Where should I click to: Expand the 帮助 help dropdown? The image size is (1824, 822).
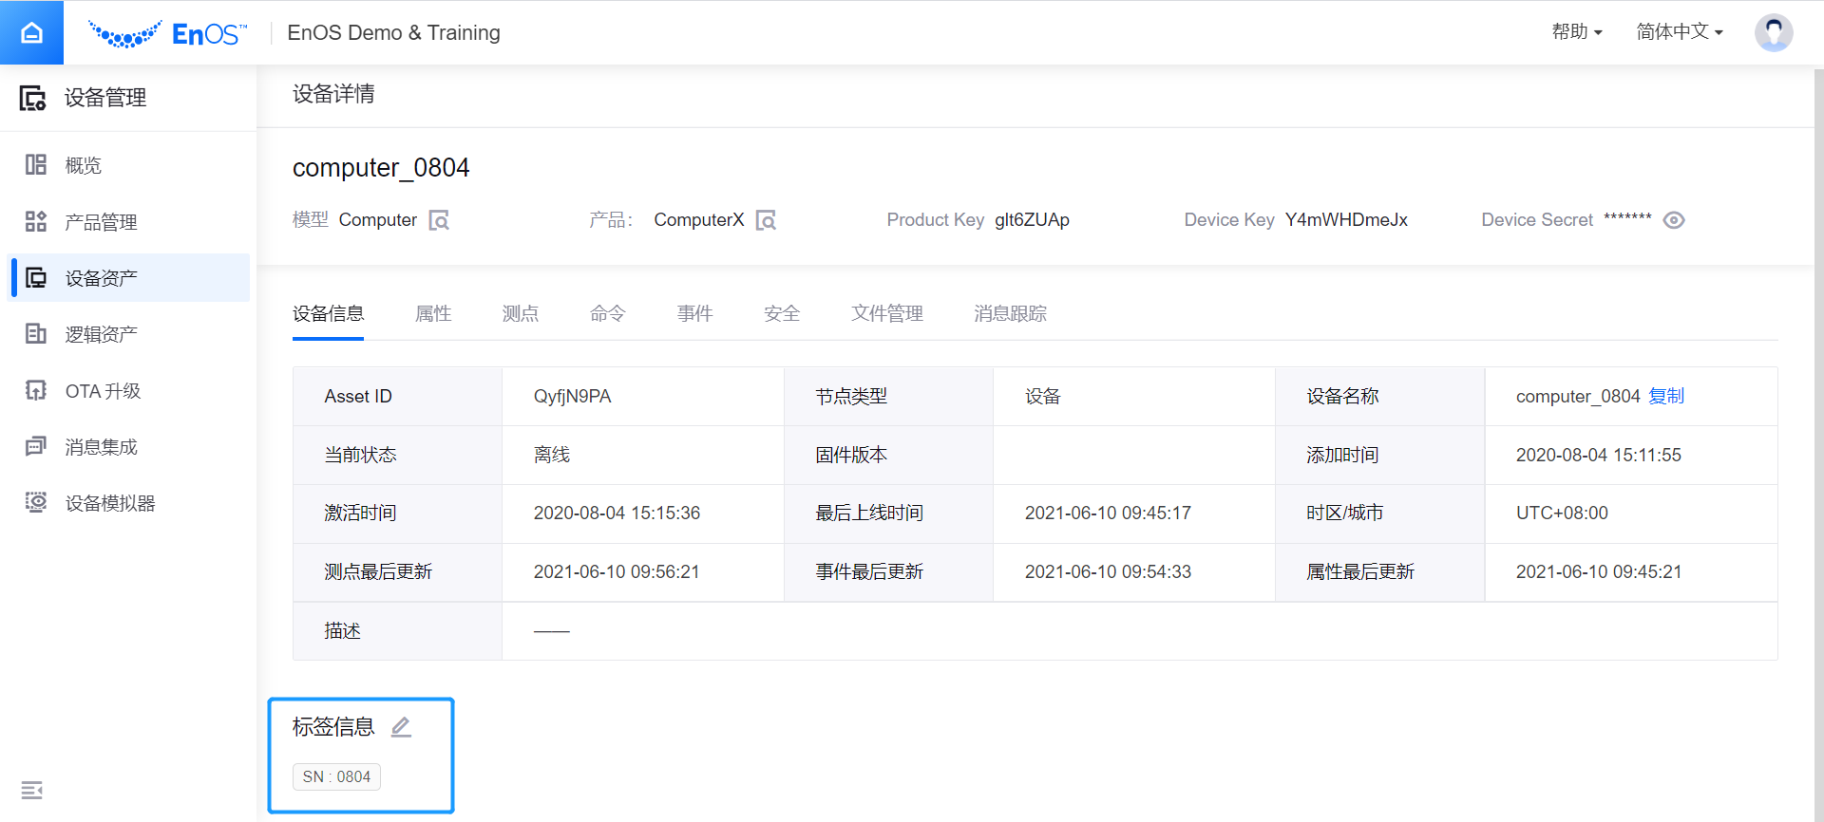(x=1577, y=32)
